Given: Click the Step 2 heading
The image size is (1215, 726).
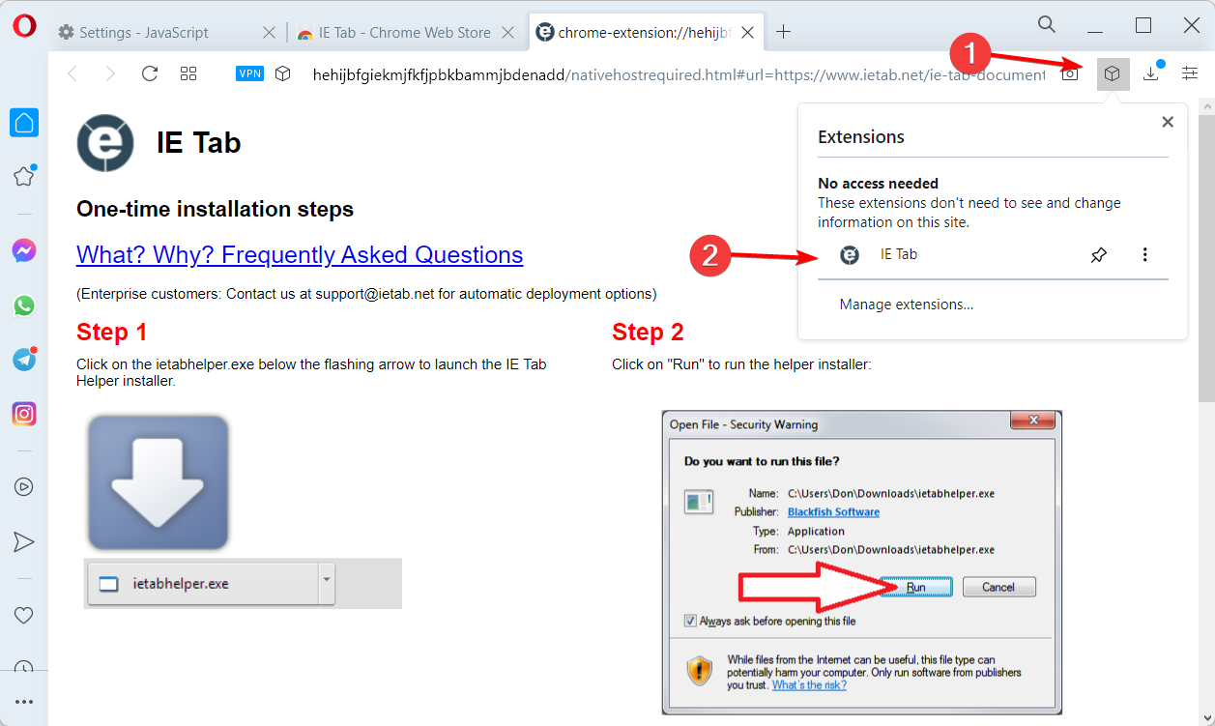Looking at the screenshot, I should [x=648, y=333].
